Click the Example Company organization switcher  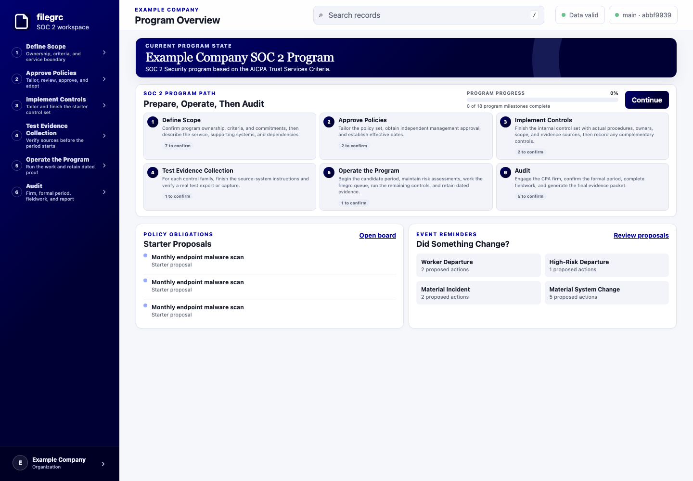(60, 463)
